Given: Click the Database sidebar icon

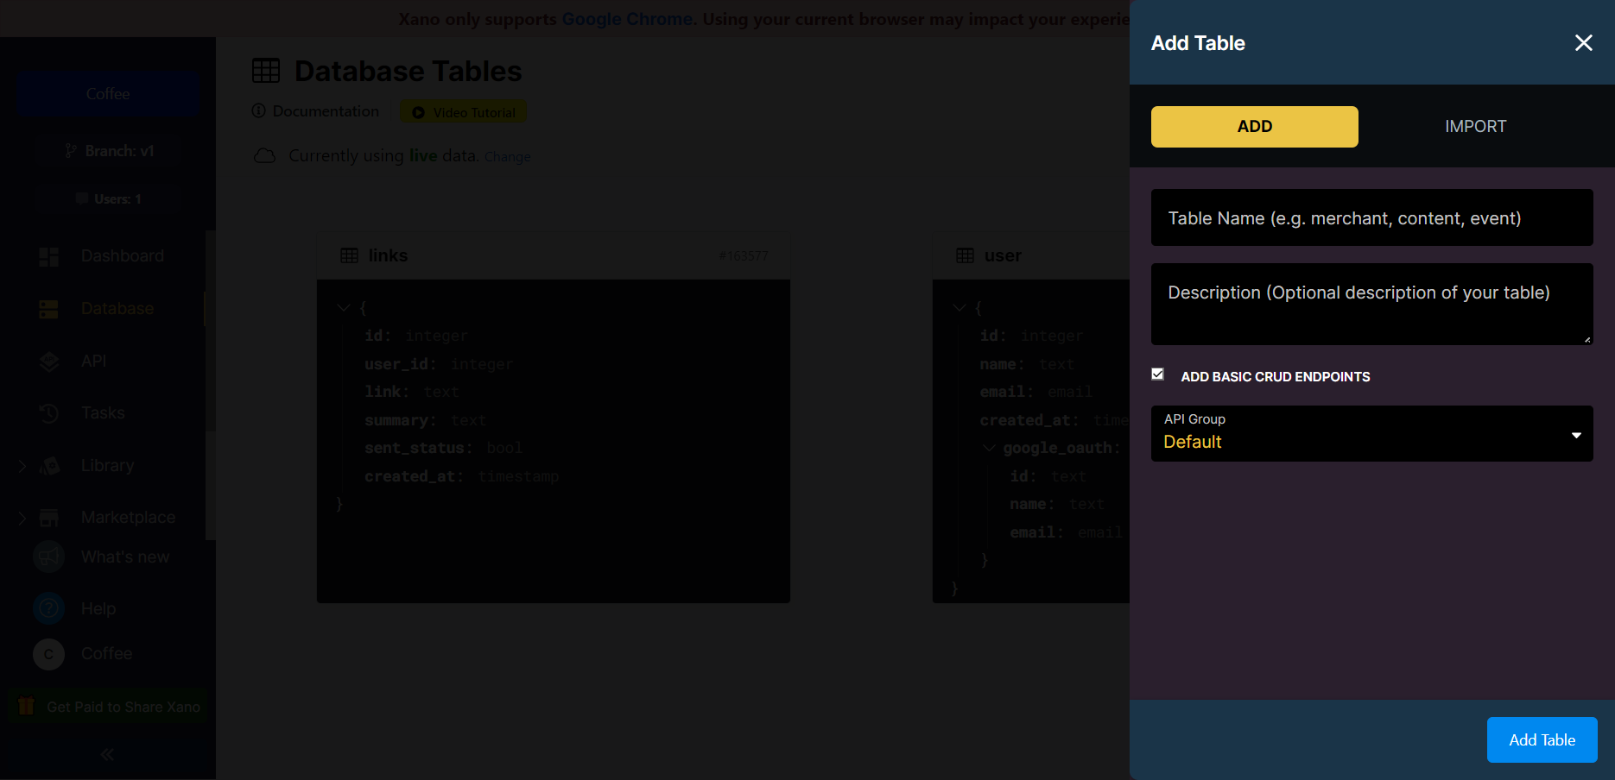Looking at the screenshot, I should (49, 309).
